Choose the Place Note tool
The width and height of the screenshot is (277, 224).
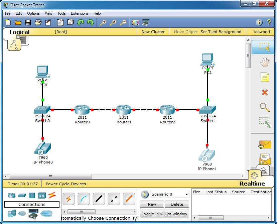pyautogui.click(x=265, y=77)
